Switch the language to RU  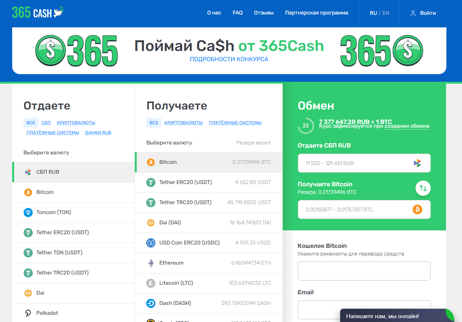[373, 13]
